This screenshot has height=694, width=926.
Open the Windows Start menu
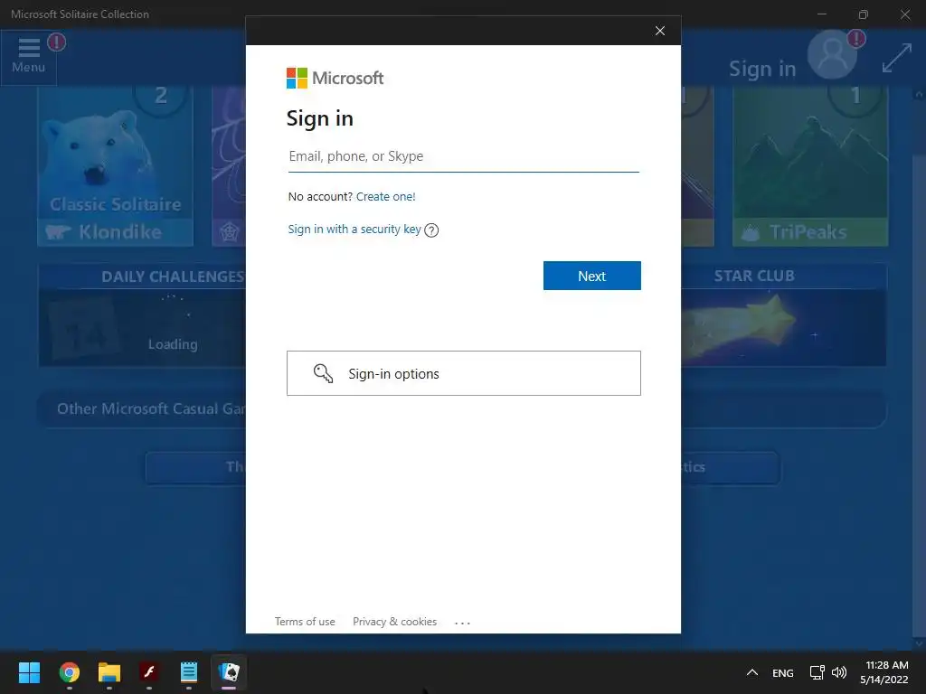pos(29,672)
